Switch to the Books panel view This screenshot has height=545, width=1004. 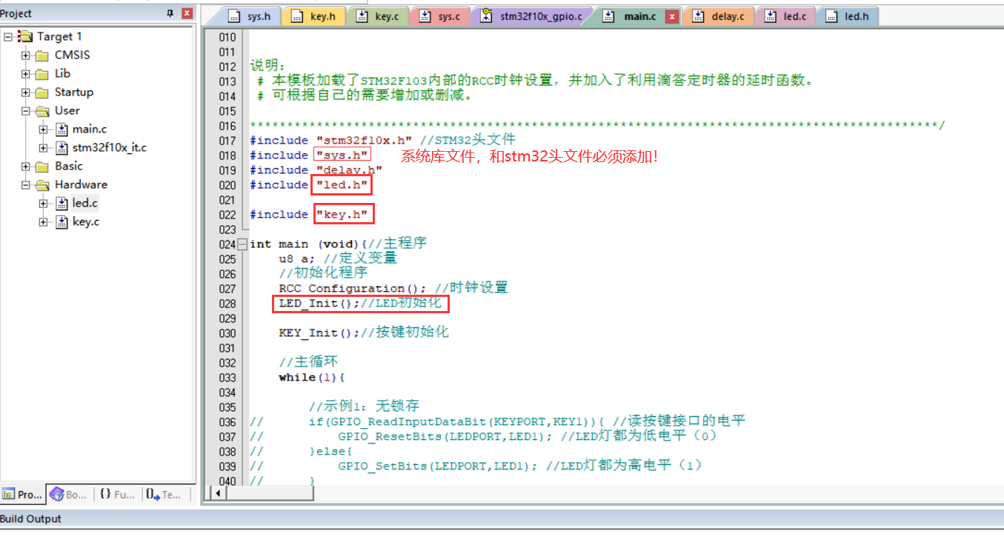(67, 494)
